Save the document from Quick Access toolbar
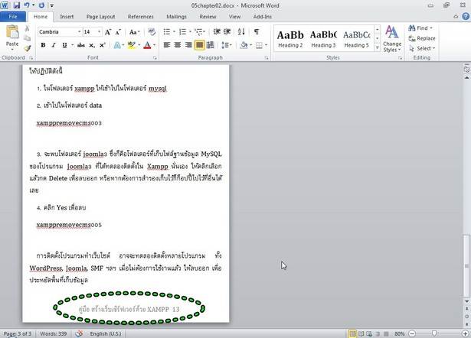This screenshot has height=338, width=471. (16, 5)
